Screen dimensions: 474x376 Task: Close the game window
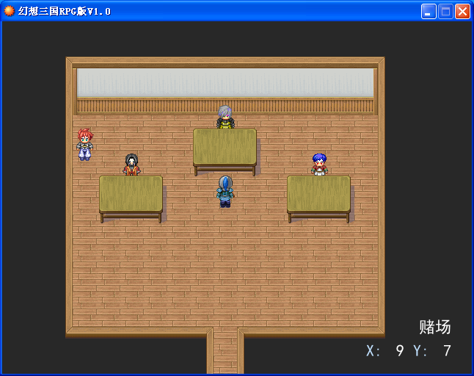462,12
